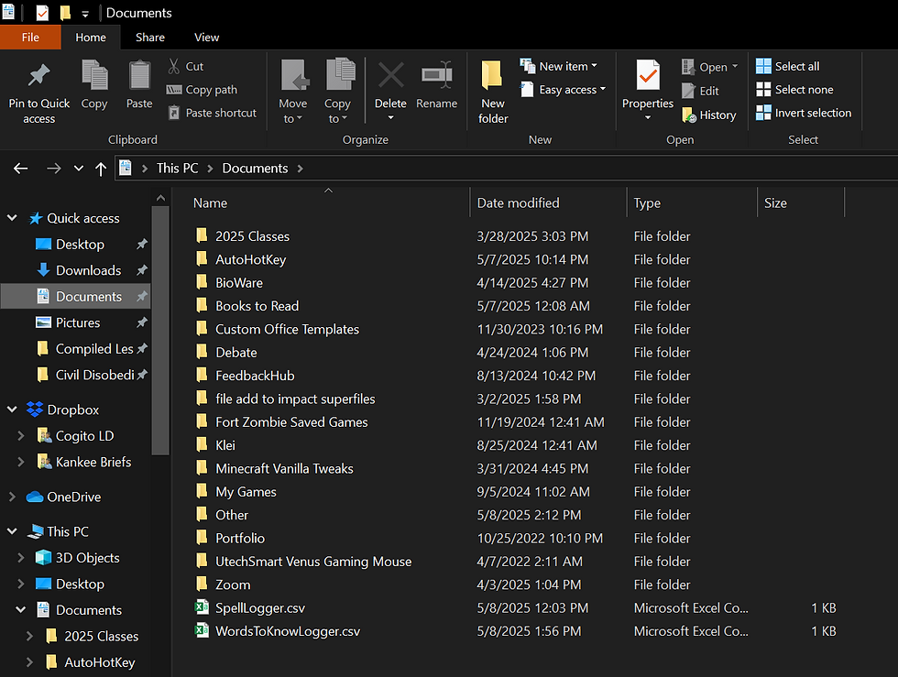Cut the selected item using scissors icon
The image size is (898, 677).
click(173, 66)
